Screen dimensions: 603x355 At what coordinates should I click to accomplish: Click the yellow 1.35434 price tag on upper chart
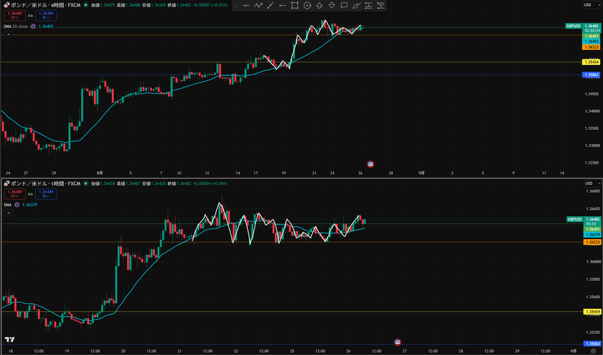pos(591,62)
